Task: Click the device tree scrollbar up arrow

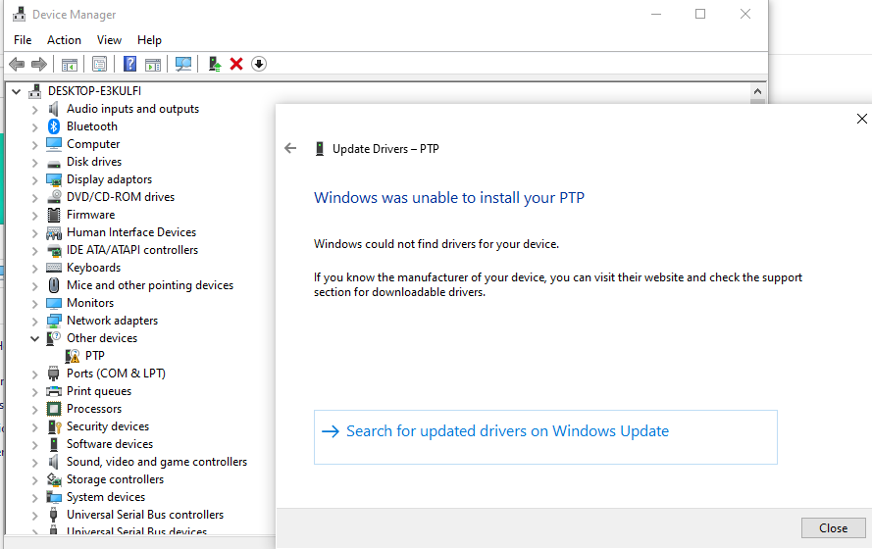Action: pyautogui.click(x=757, y=91)
